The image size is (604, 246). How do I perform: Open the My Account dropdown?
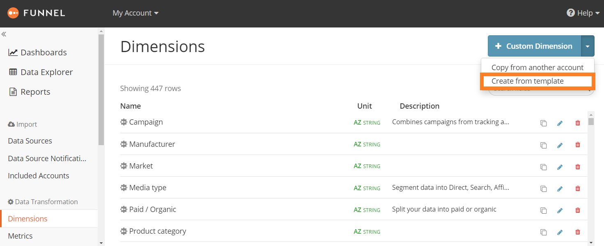pyautogui.click(x=135, y=13)
